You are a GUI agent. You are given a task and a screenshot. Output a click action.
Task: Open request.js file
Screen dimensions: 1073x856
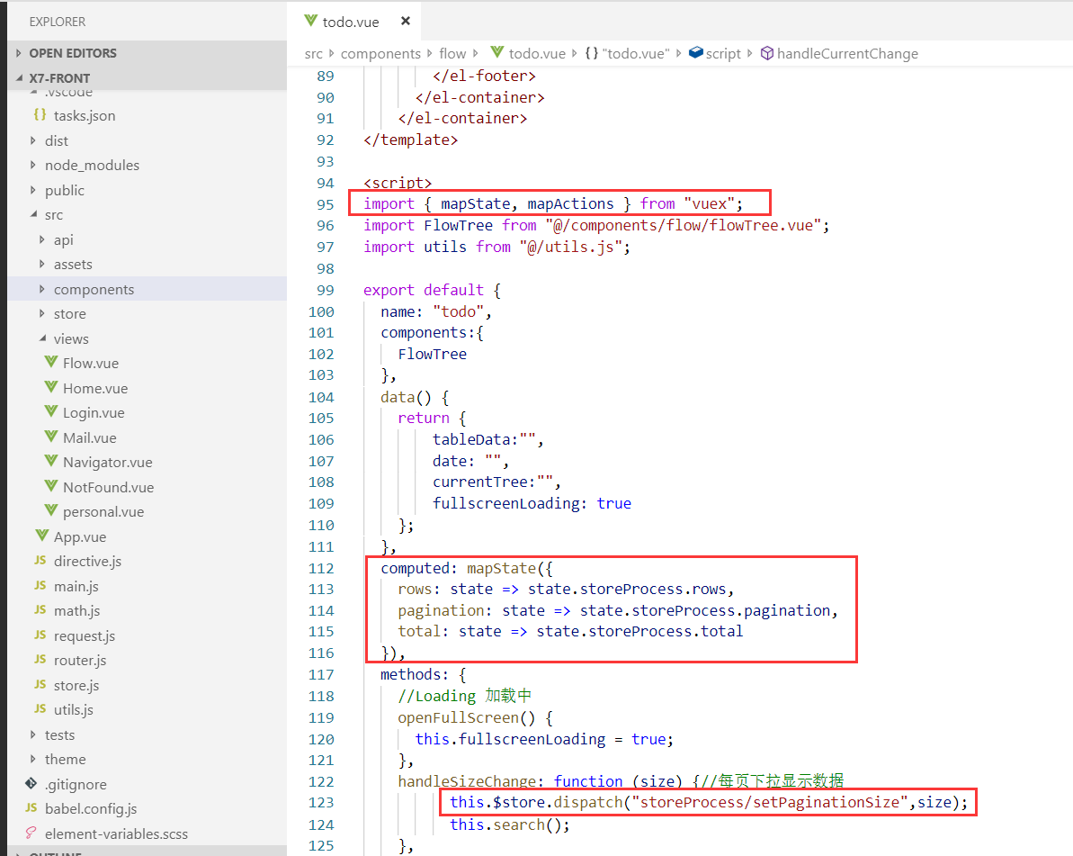pyautogui.click(x=85, y=636)
